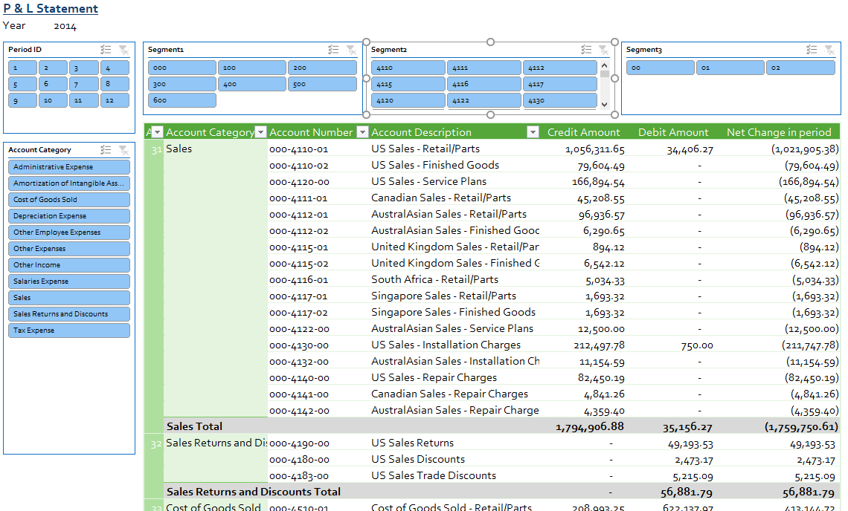This screenshot has height=511, width=848.
Task: Select Segment1 value 600
Action: click(x=182, y=100)
